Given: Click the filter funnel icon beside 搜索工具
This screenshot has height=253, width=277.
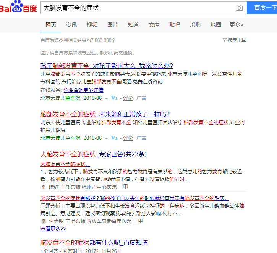Looking at the screenshot, I should point(225,40).
